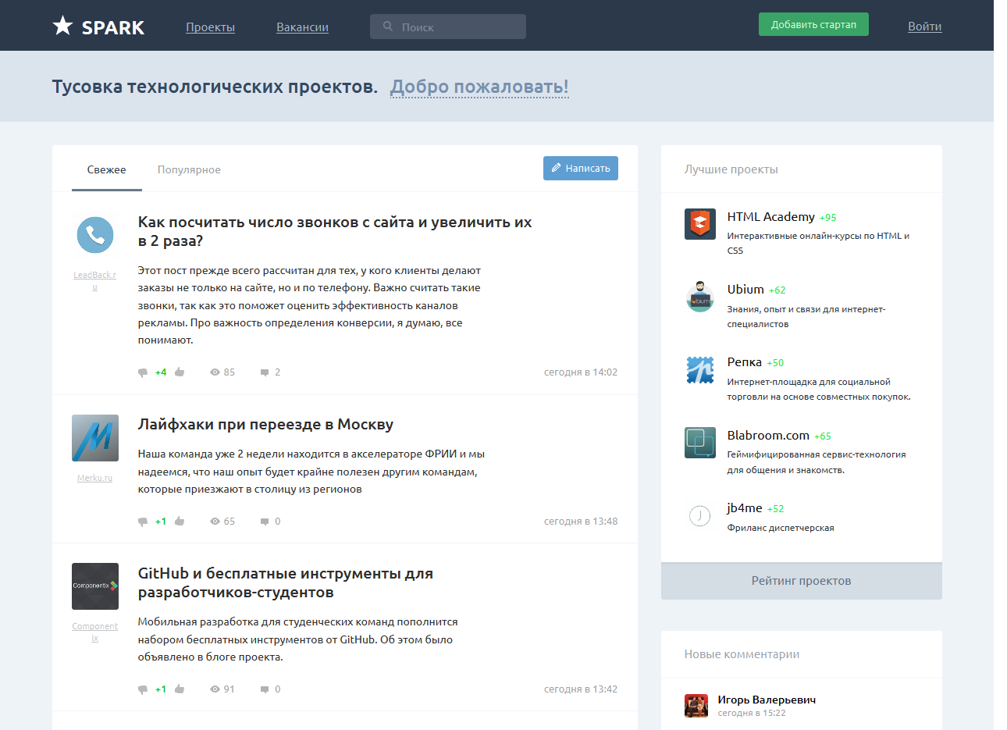Click the LeadBack.ru phone icon
The width and height of the screenshot is (1007, 730).
point(94,234)
